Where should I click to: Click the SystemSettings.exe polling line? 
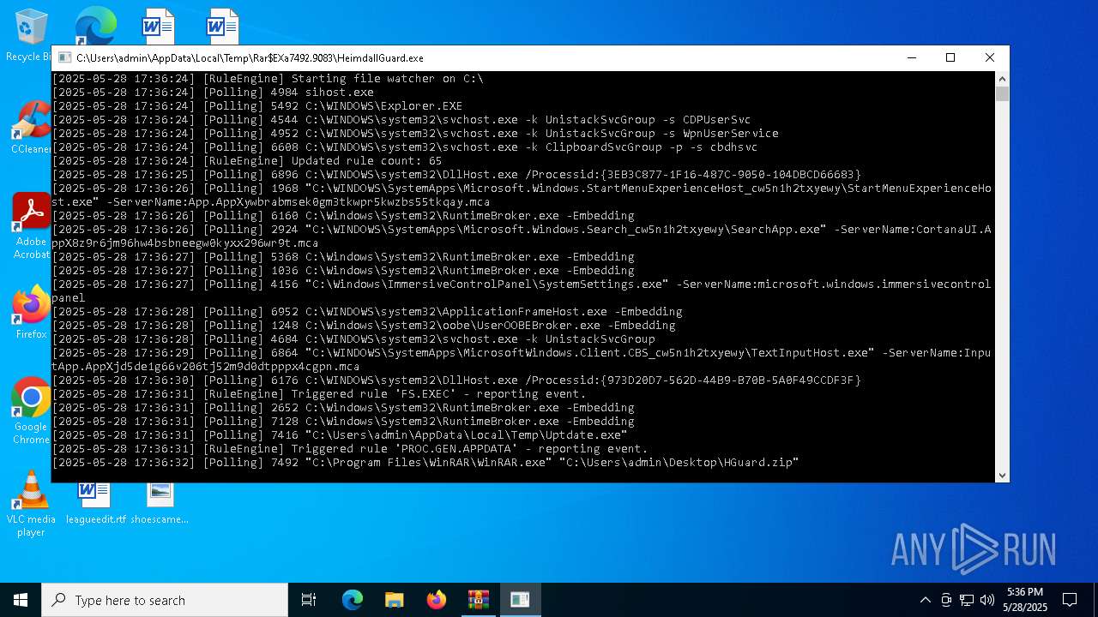522,291
